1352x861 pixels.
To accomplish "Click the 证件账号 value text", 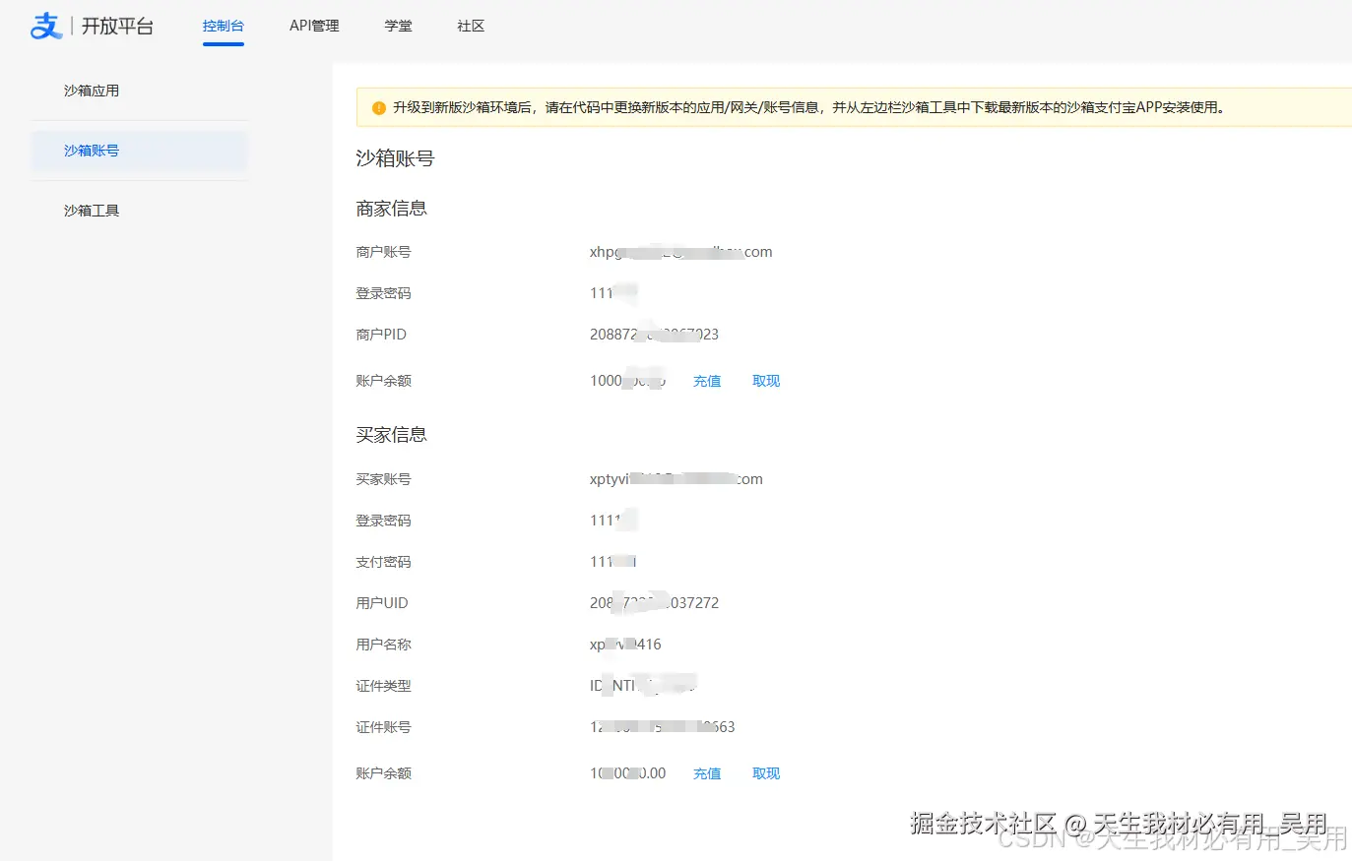I will [662, 727].
